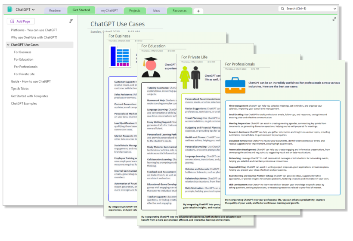
Task: Click the graduate student icon
Action: pyautogui.click(x=151, y=67)
